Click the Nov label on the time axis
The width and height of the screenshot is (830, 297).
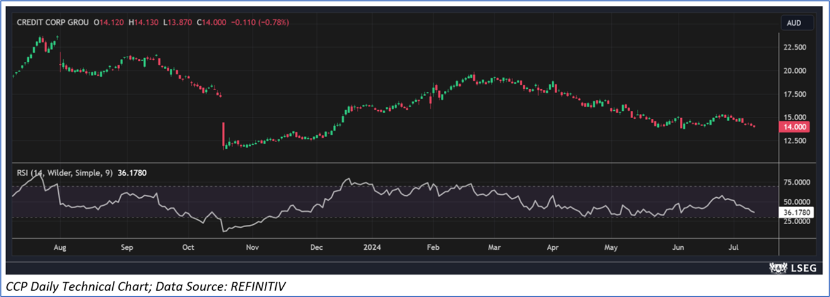253,247
